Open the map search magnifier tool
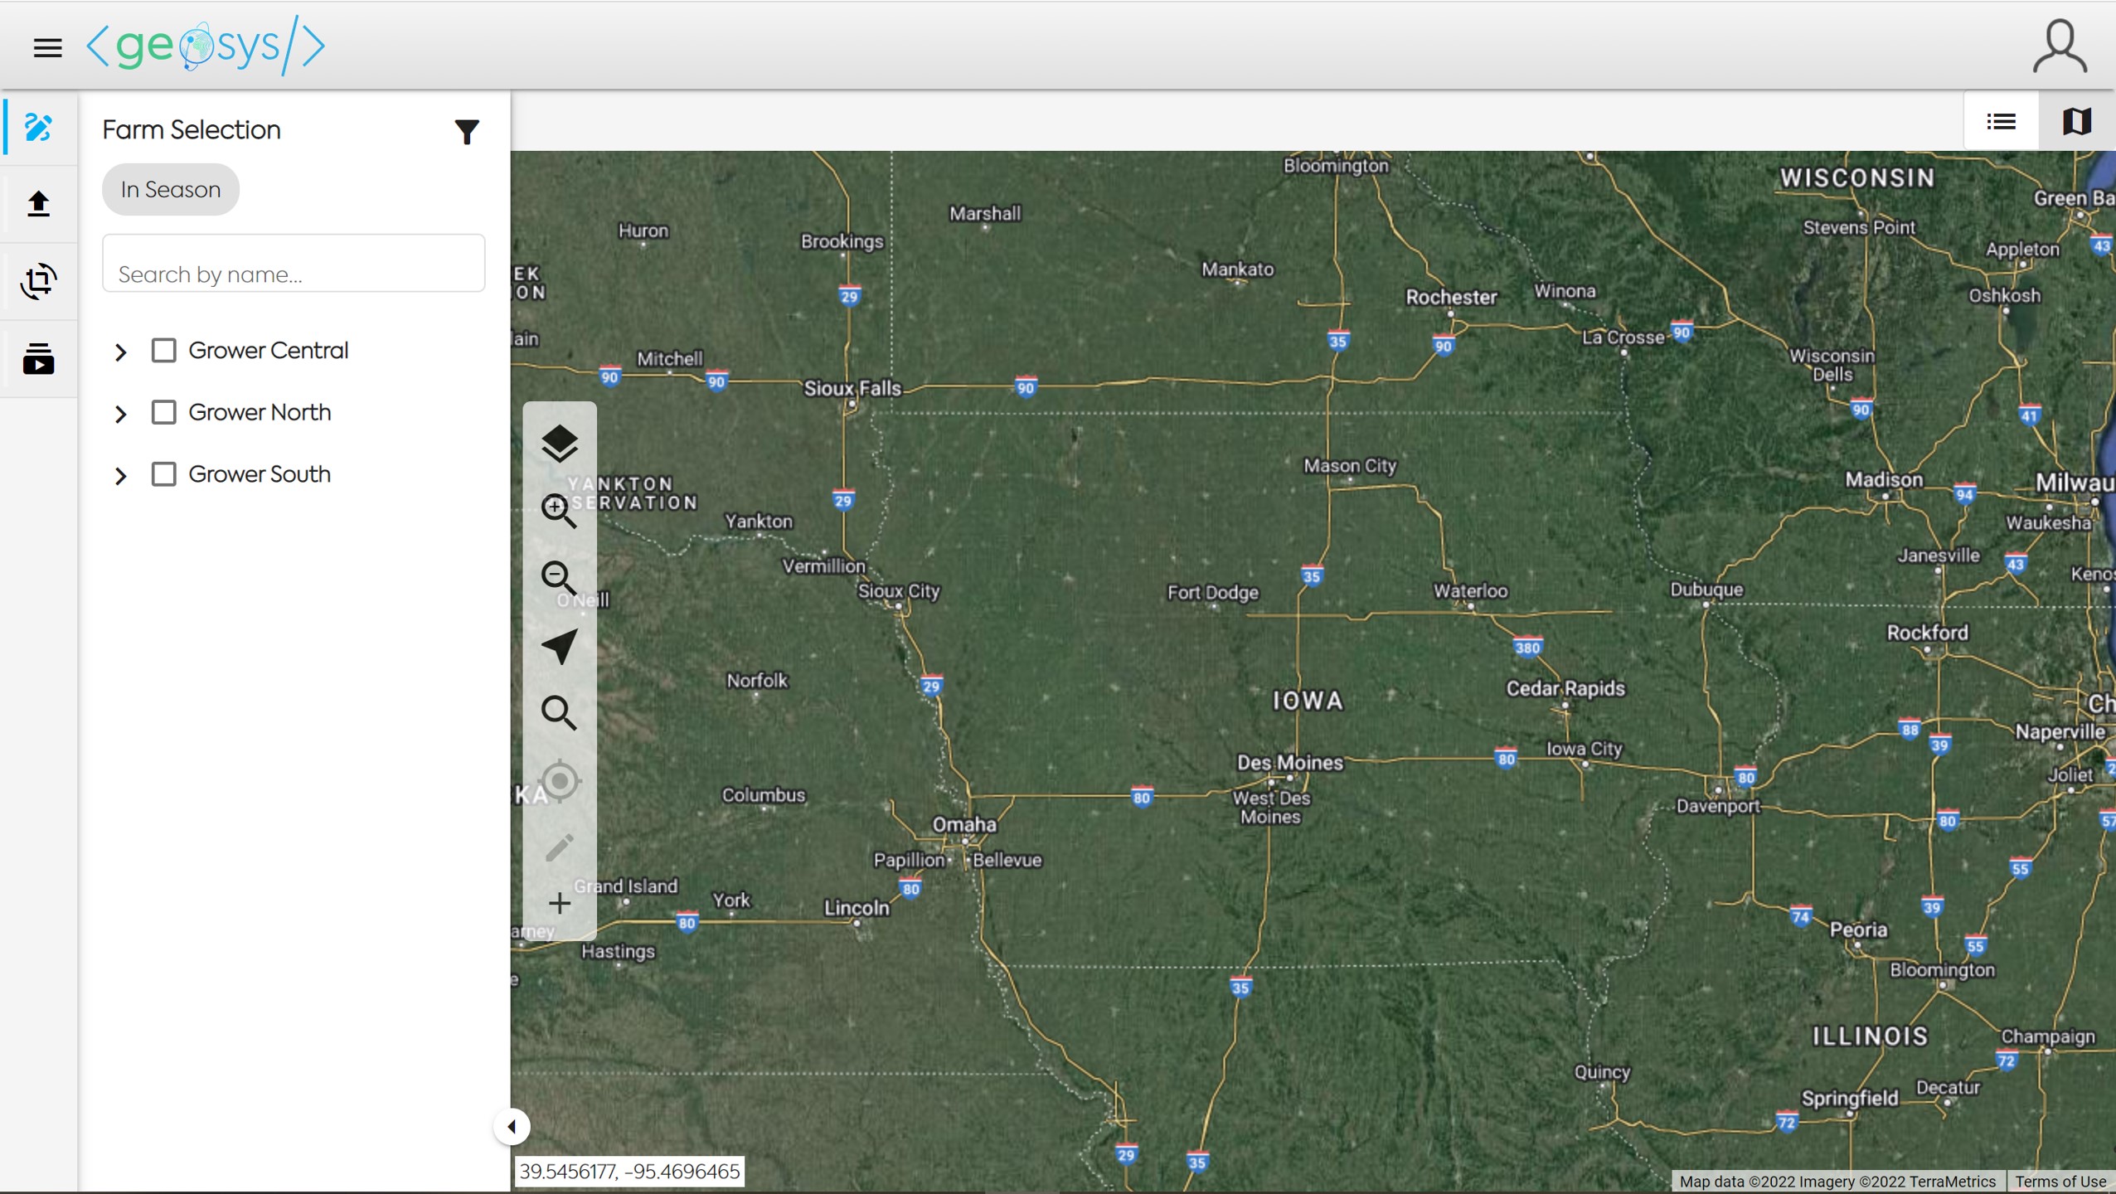2116x1194 pixels. pos(559,713)
